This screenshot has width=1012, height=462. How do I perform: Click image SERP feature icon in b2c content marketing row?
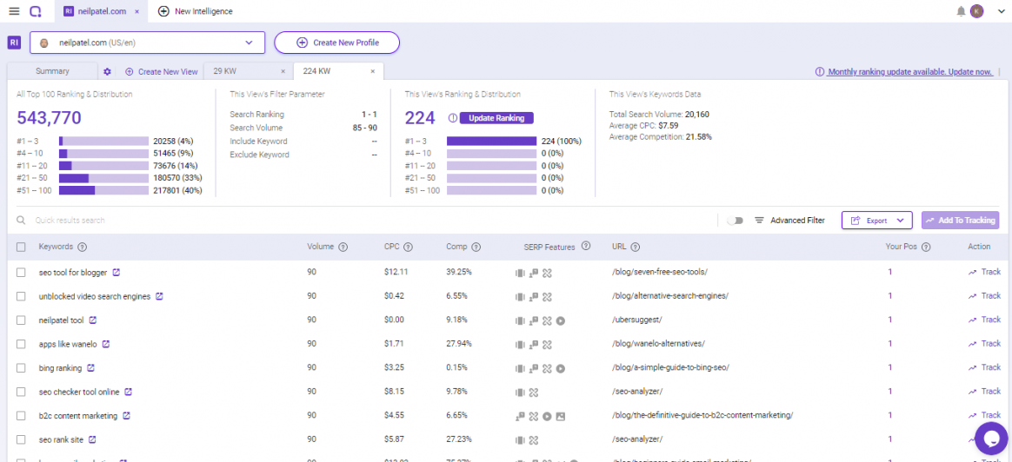pyautogui.click(x=560, y=416)
